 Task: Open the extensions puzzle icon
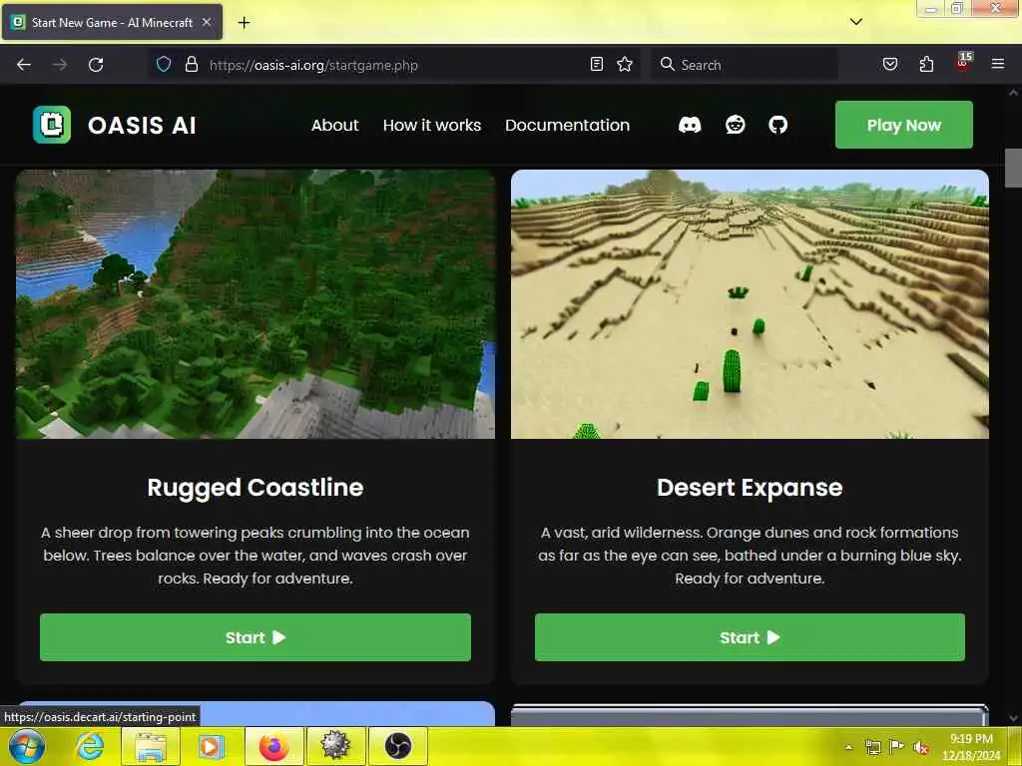click(926, 64)
